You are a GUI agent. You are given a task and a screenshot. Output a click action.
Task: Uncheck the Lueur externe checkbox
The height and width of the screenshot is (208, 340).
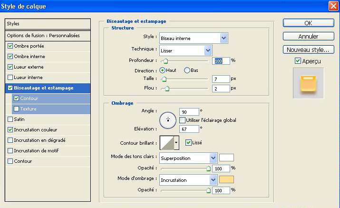pos(10,67)
